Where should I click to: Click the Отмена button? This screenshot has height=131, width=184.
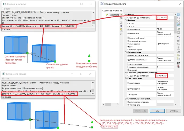coord(174,110)
